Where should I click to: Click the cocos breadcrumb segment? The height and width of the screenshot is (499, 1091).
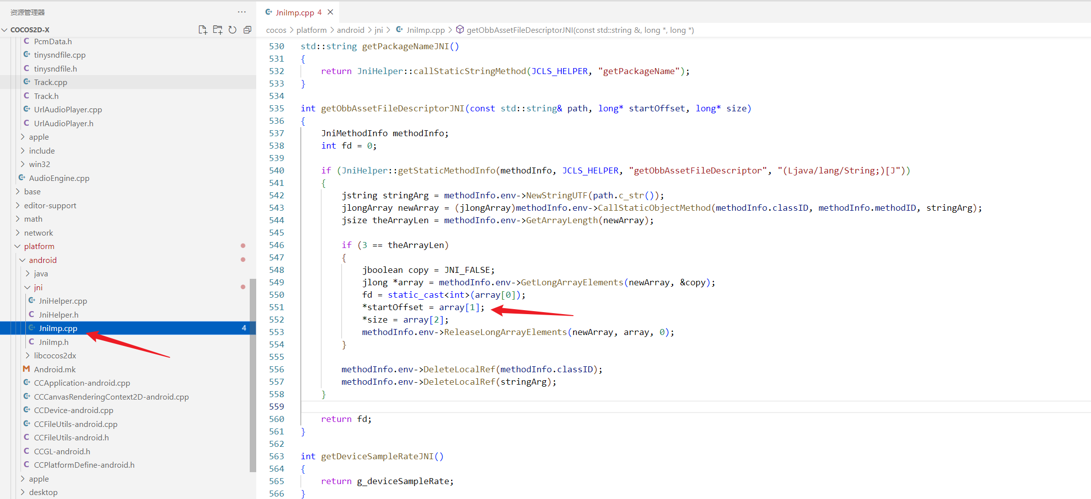[276, 30]
